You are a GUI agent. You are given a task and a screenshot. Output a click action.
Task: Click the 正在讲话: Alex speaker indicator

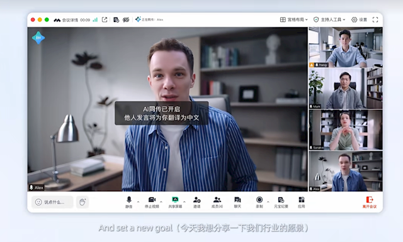coord(152,19)
